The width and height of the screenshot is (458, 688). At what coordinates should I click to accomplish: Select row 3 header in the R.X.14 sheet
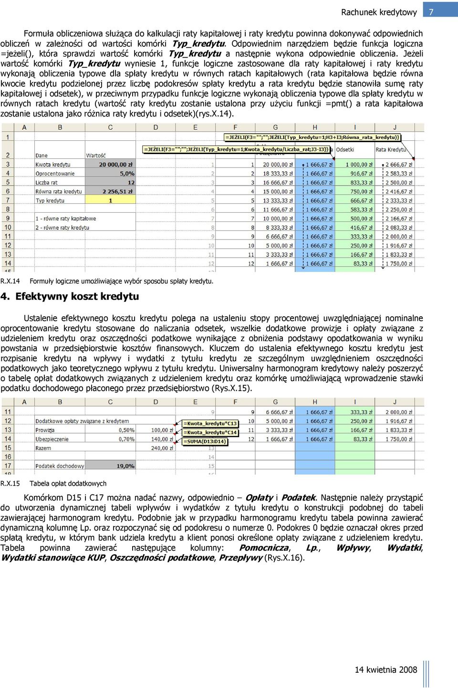pyautogui.click(x=8, y=164)
